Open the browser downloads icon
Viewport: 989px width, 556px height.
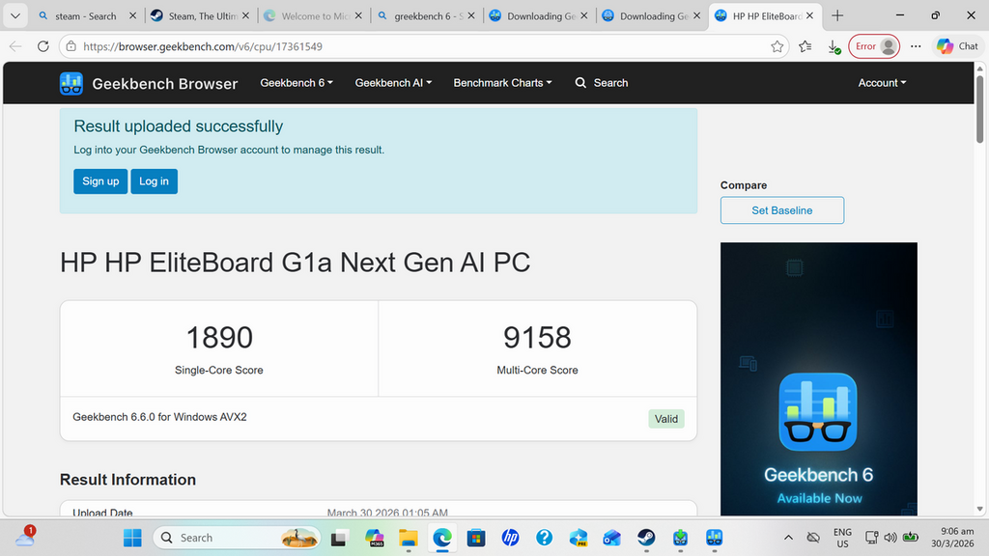[x=834, y=46]
